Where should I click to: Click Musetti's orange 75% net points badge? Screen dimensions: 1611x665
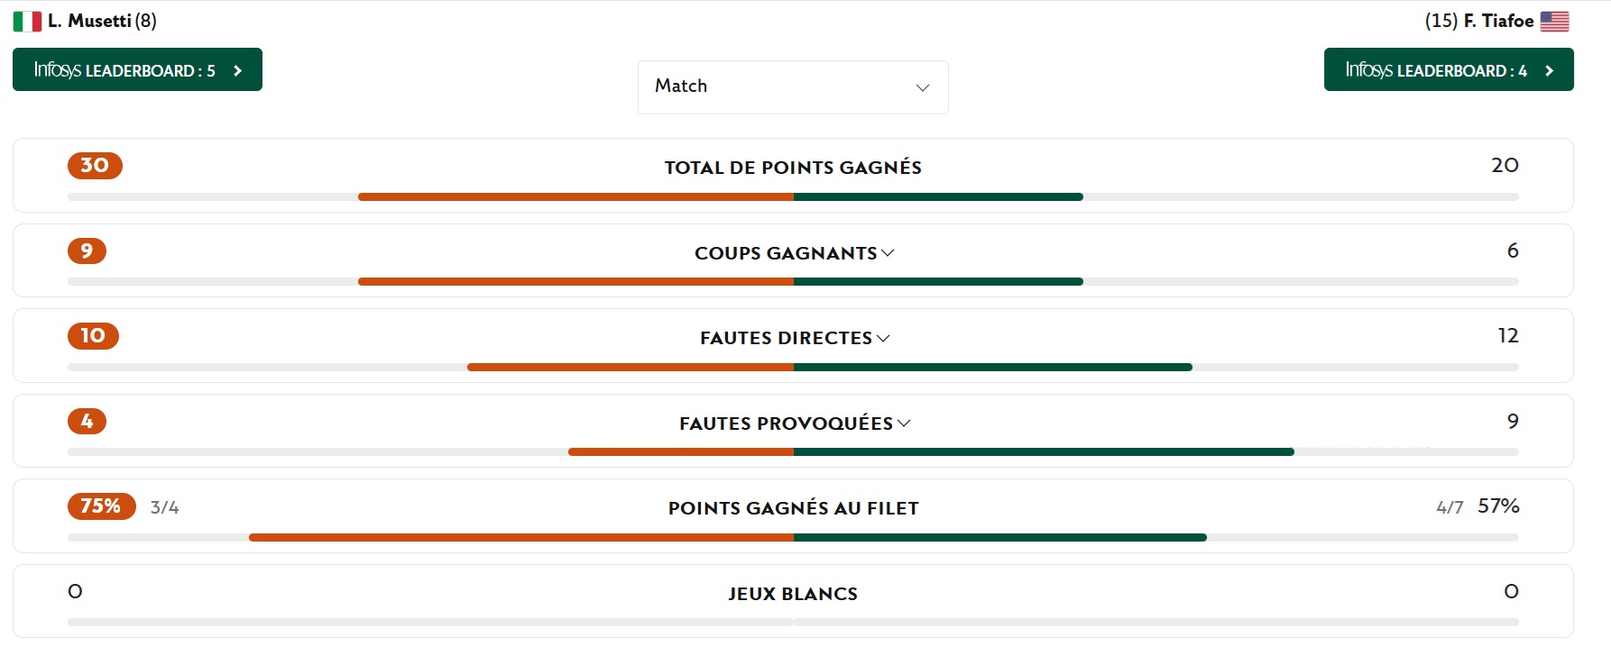(101, 506)
